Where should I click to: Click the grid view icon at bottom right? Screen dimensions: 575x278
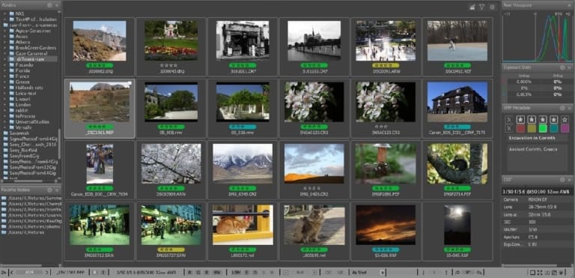click(x=547, y=273)
